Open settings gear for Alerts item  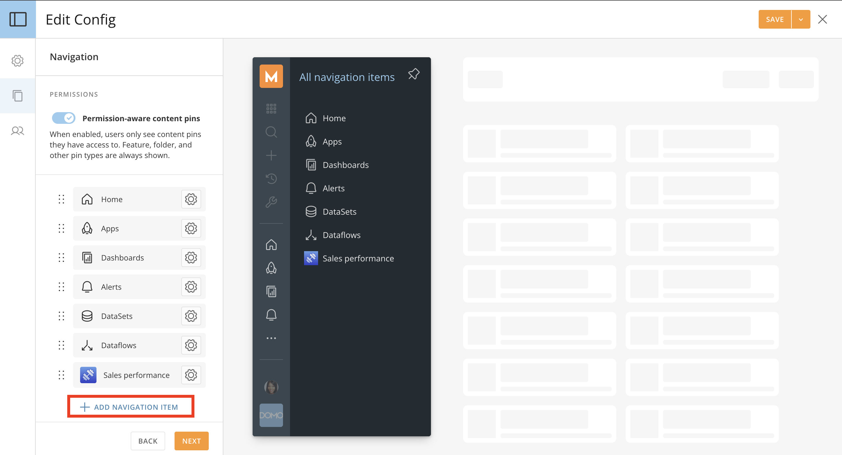[191, 287]
